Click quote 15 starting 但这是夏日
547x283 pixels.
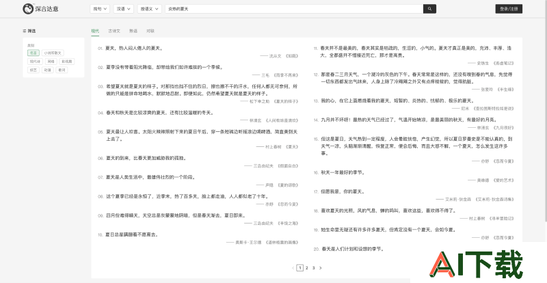[x=416, y=146]
